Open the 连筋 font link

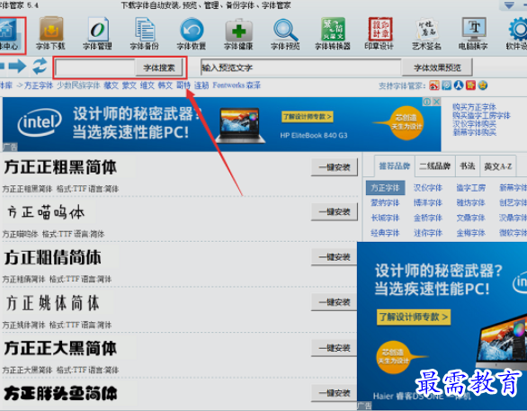201,85
